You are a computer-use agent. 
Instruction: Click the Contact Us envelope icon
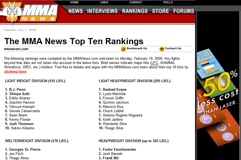pyautogui.click(x=162, y=49)
